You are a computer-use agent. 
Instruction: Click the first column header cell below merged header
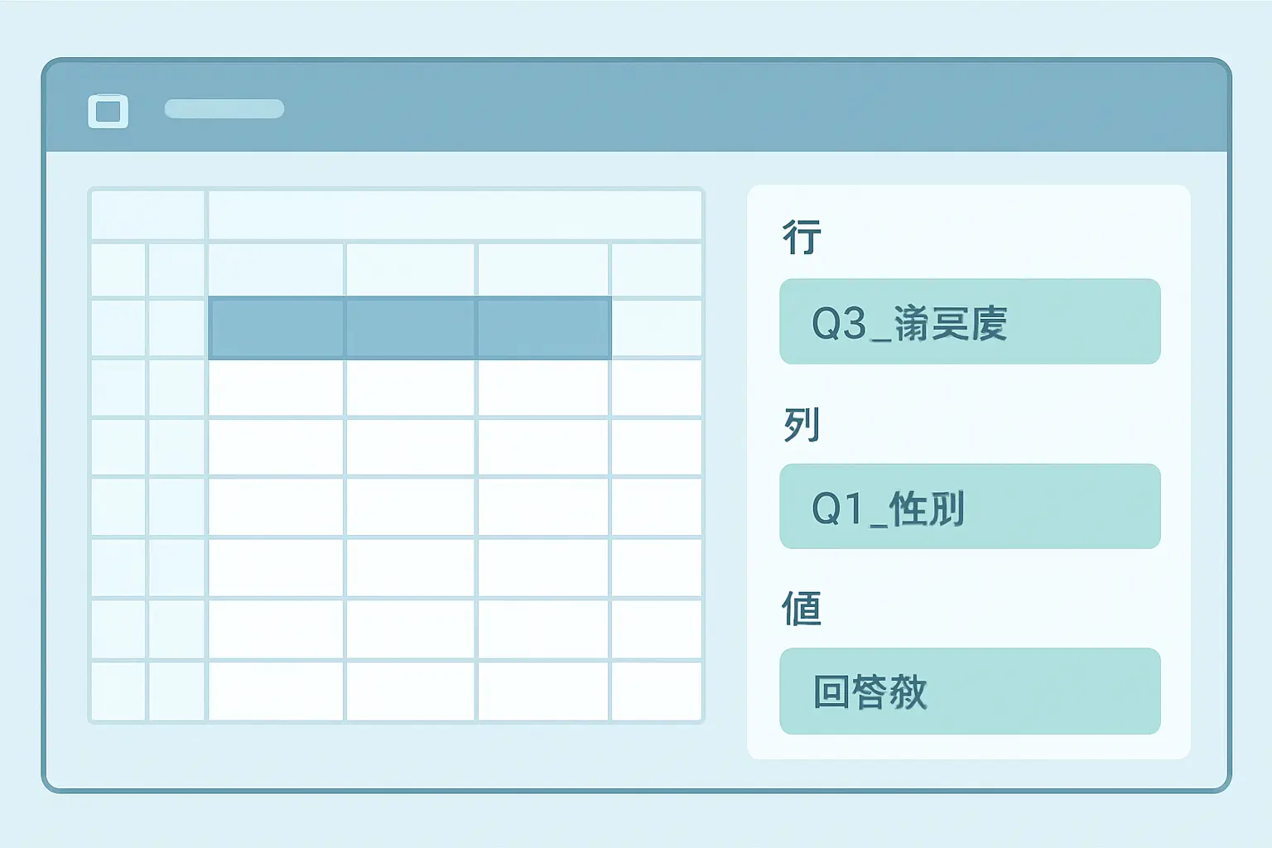coord(276,269)
